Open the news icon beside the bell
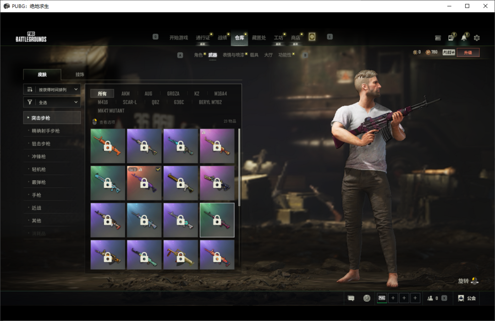The image size is (495, 321). [451, 38]
